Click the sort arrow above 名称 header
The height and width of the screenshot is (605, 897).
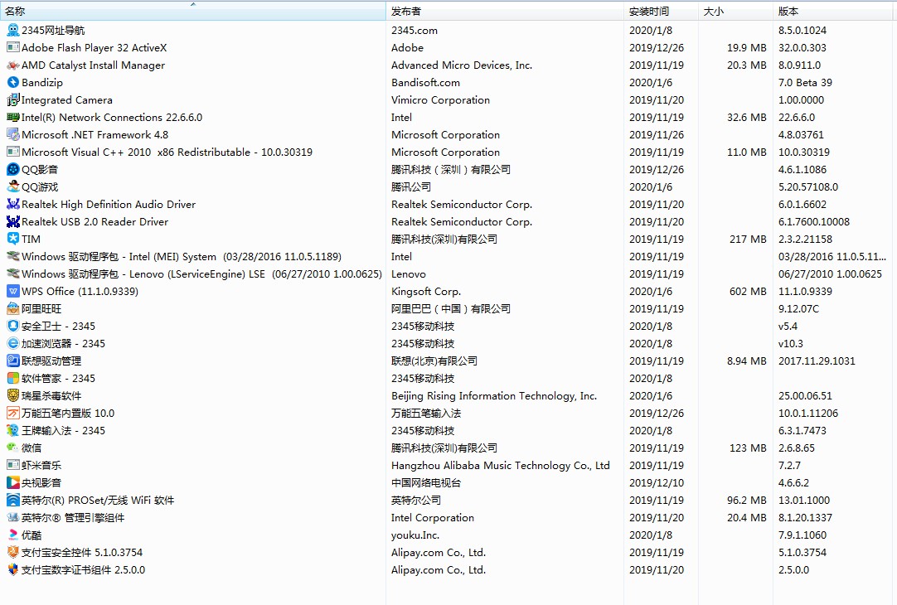click(x=193, y=4)
